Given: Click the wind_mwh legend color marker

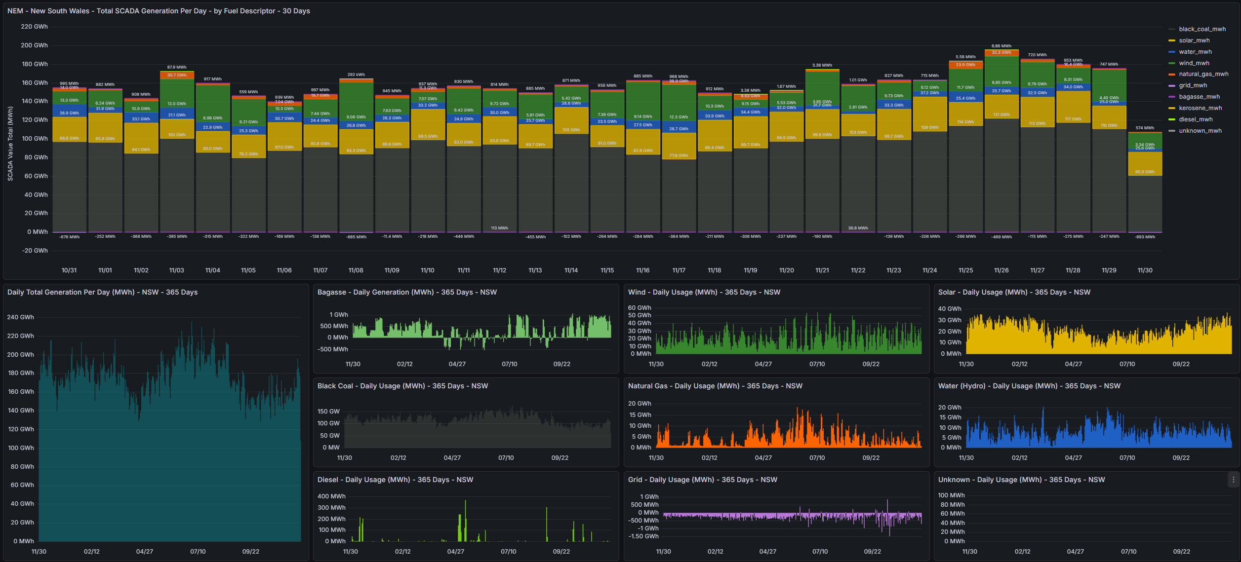Looking at the screenshot, I should click(1171, 63).
